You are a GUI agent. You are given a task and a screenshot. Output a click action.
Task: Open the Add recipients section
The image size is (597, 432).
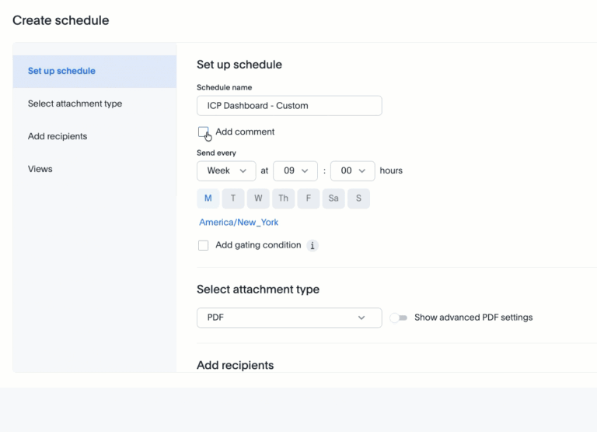(58, 136)
